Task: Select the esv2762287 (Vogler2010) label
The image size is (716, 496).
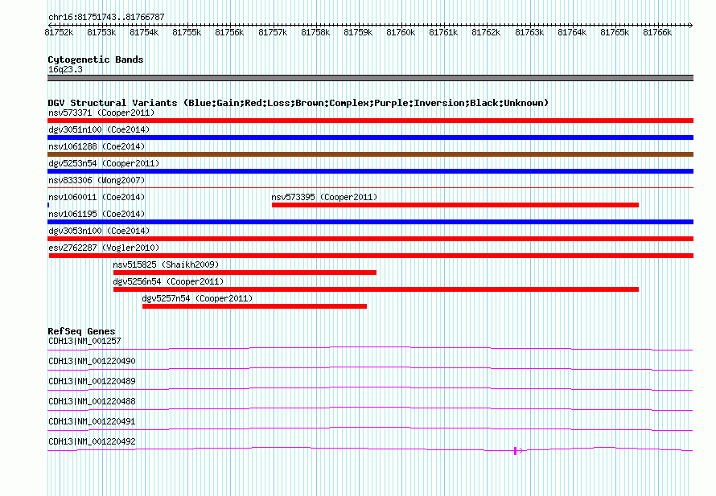Action: 104,248
